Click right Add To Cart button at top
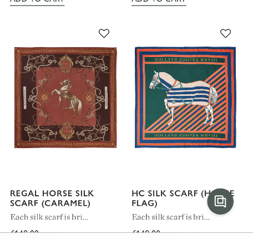Image resolution: width=253 pixels, height=239 pixels. [159, 2]
